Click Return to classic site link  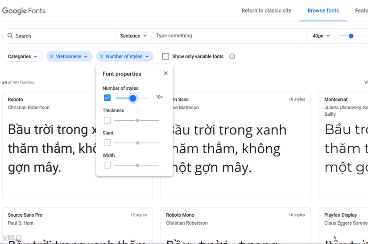pyautogui.click(x=266, y=11)
